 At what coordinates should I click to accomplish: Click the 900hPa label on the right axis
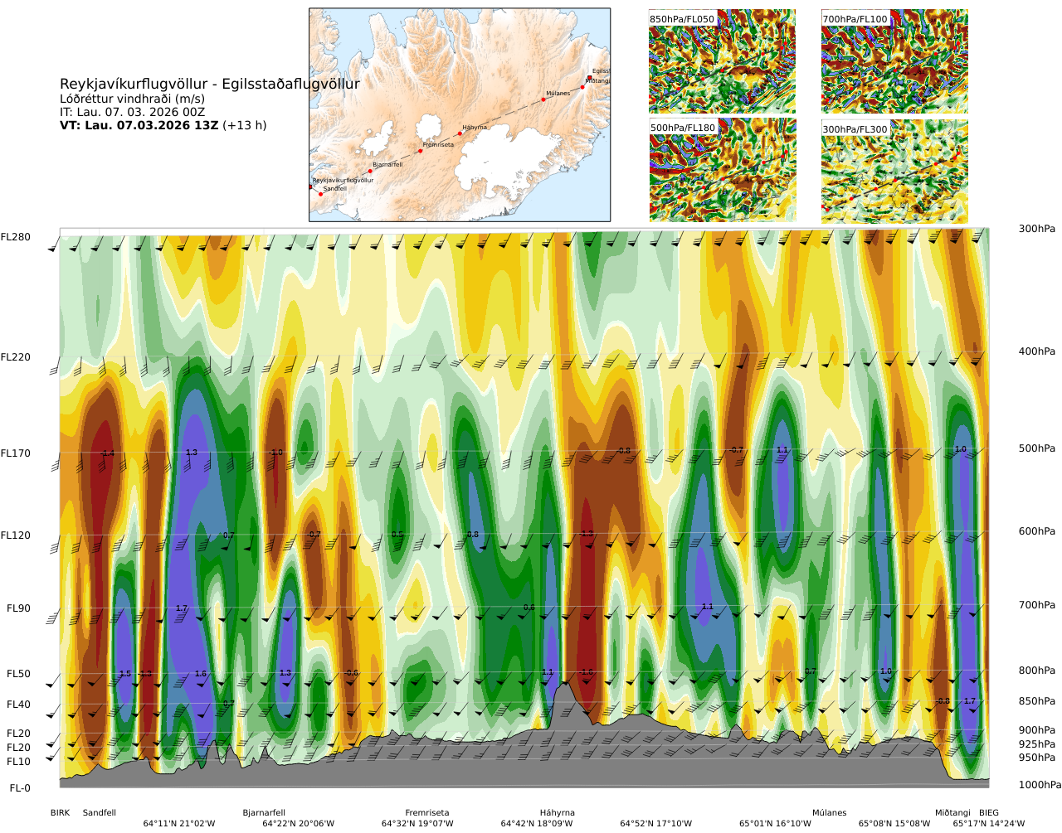tap(1037, 730)
